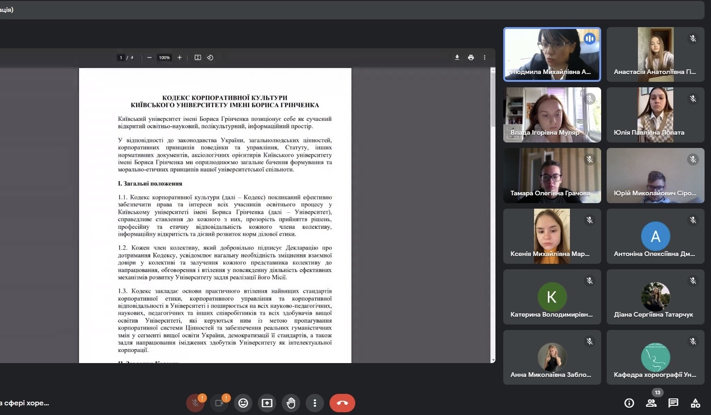The width and height of the screenshot is (711, 415).
Task: Zoom in on the PDF with plus
Action: 180,57
